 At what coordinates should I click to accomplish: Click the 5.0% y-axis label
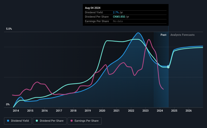tap(9, 29)
